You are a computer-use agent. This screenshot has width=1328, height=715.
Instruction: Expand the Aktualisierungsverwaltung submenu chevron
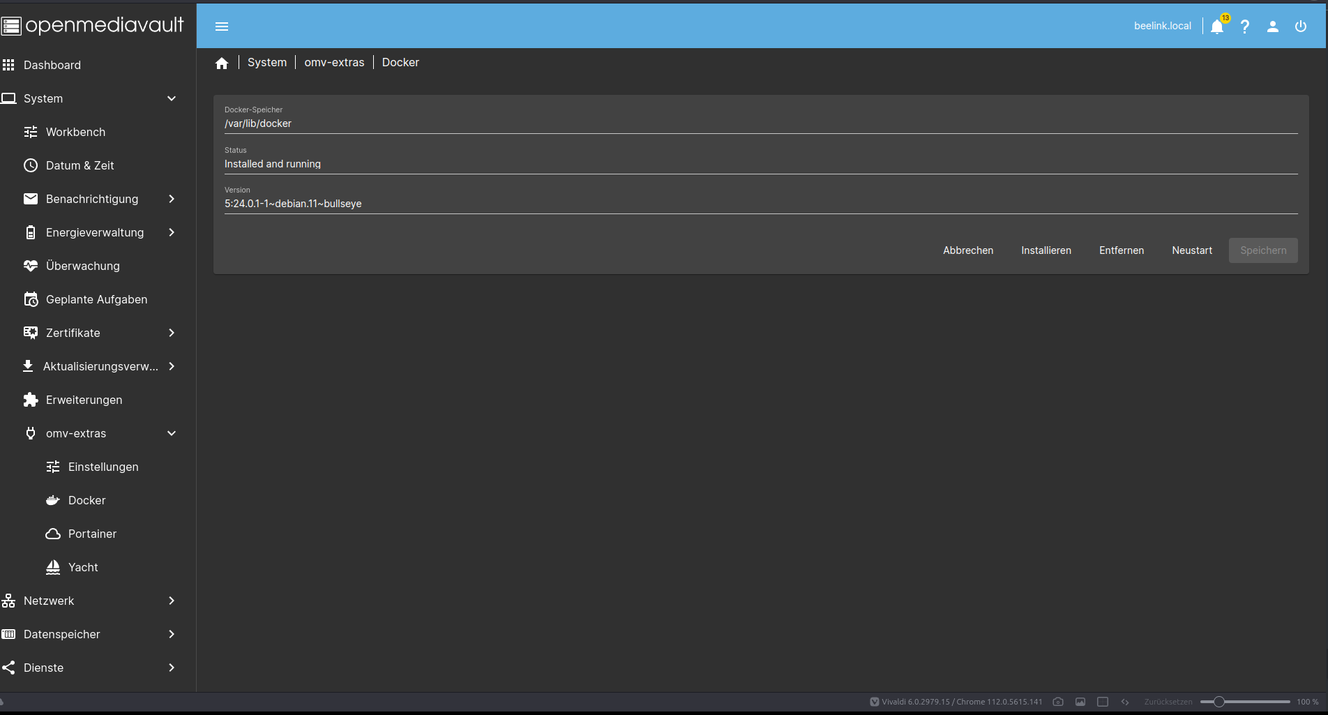pyautogui.click(x=172, y=366)
